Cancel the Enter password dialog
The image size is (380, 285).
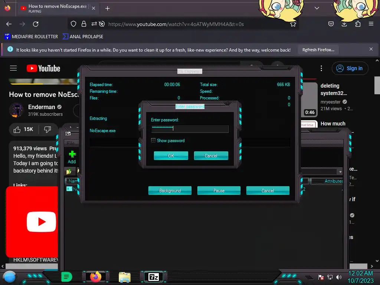(211, 155)
